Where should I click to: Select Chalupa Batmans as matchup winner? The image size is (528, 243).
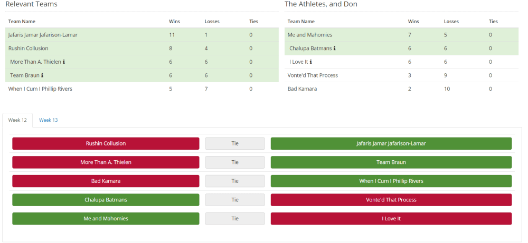pyautogui.click(x=106, y=200)
